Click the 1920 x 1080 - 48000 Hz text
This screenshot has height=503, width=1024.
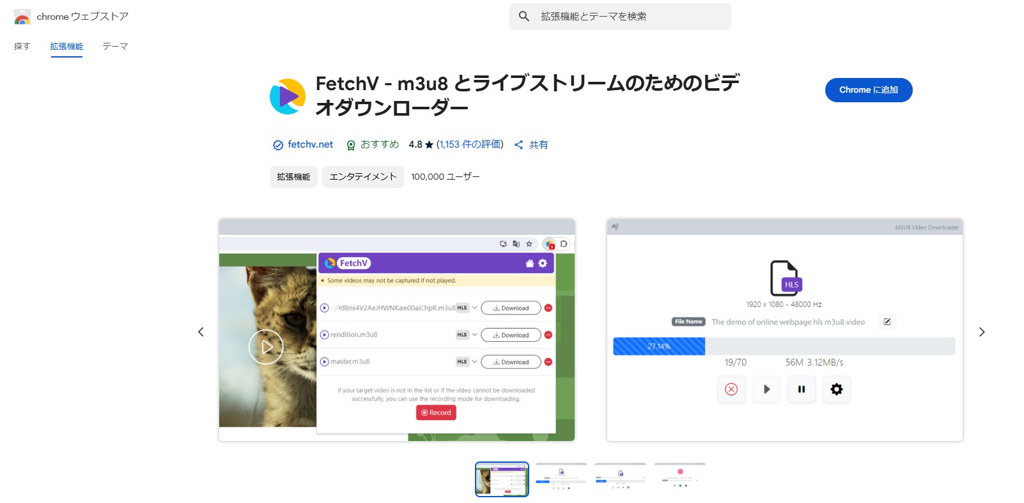coord(784,304)
